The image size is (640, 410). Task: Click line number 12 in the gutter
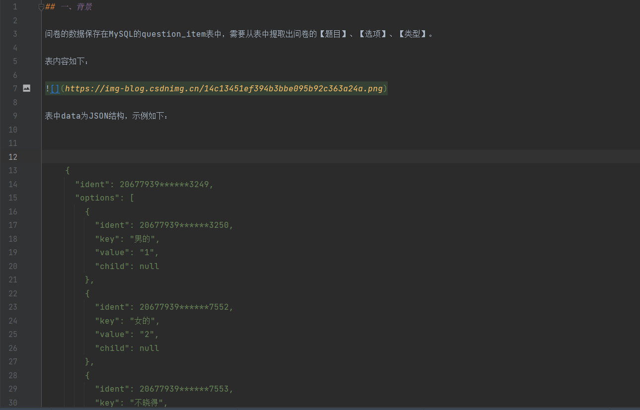pyautogui.click(x=12, y=157)
